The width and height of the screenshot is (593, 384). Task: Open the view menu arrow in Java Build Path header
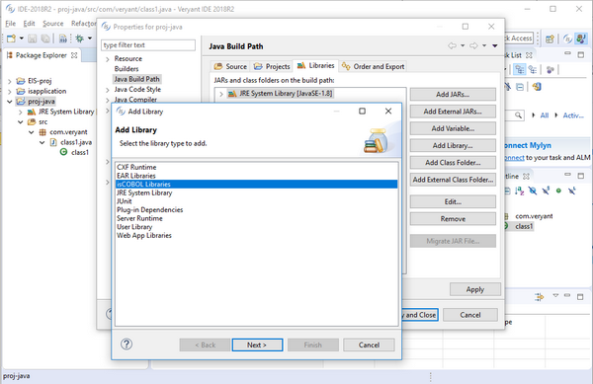click(495, 46)
